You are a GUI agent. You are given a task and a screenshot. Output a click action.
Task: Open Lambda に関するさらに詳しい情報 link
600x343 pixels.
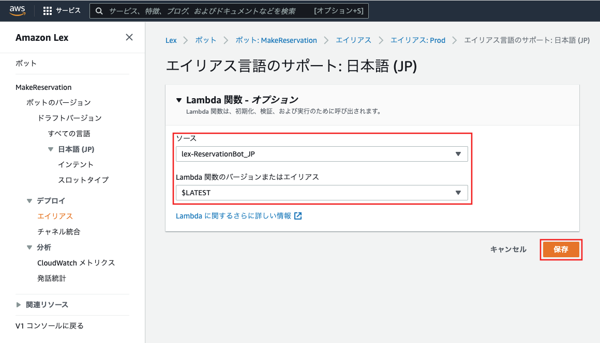tap(233, 216)
